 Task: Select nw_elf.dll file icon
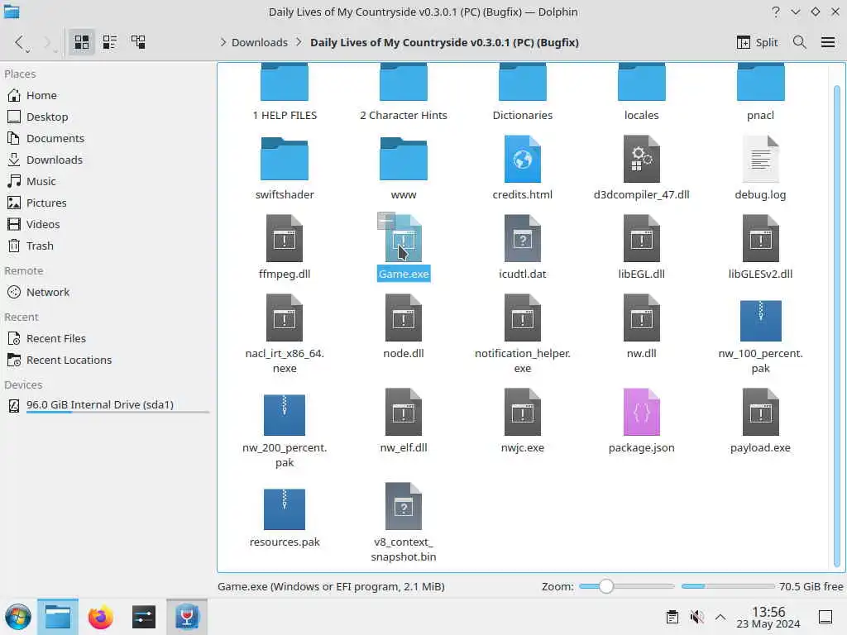tap(404, 412)
